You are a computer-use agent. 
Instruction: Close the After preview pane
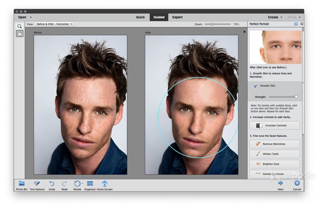[244, 32]
